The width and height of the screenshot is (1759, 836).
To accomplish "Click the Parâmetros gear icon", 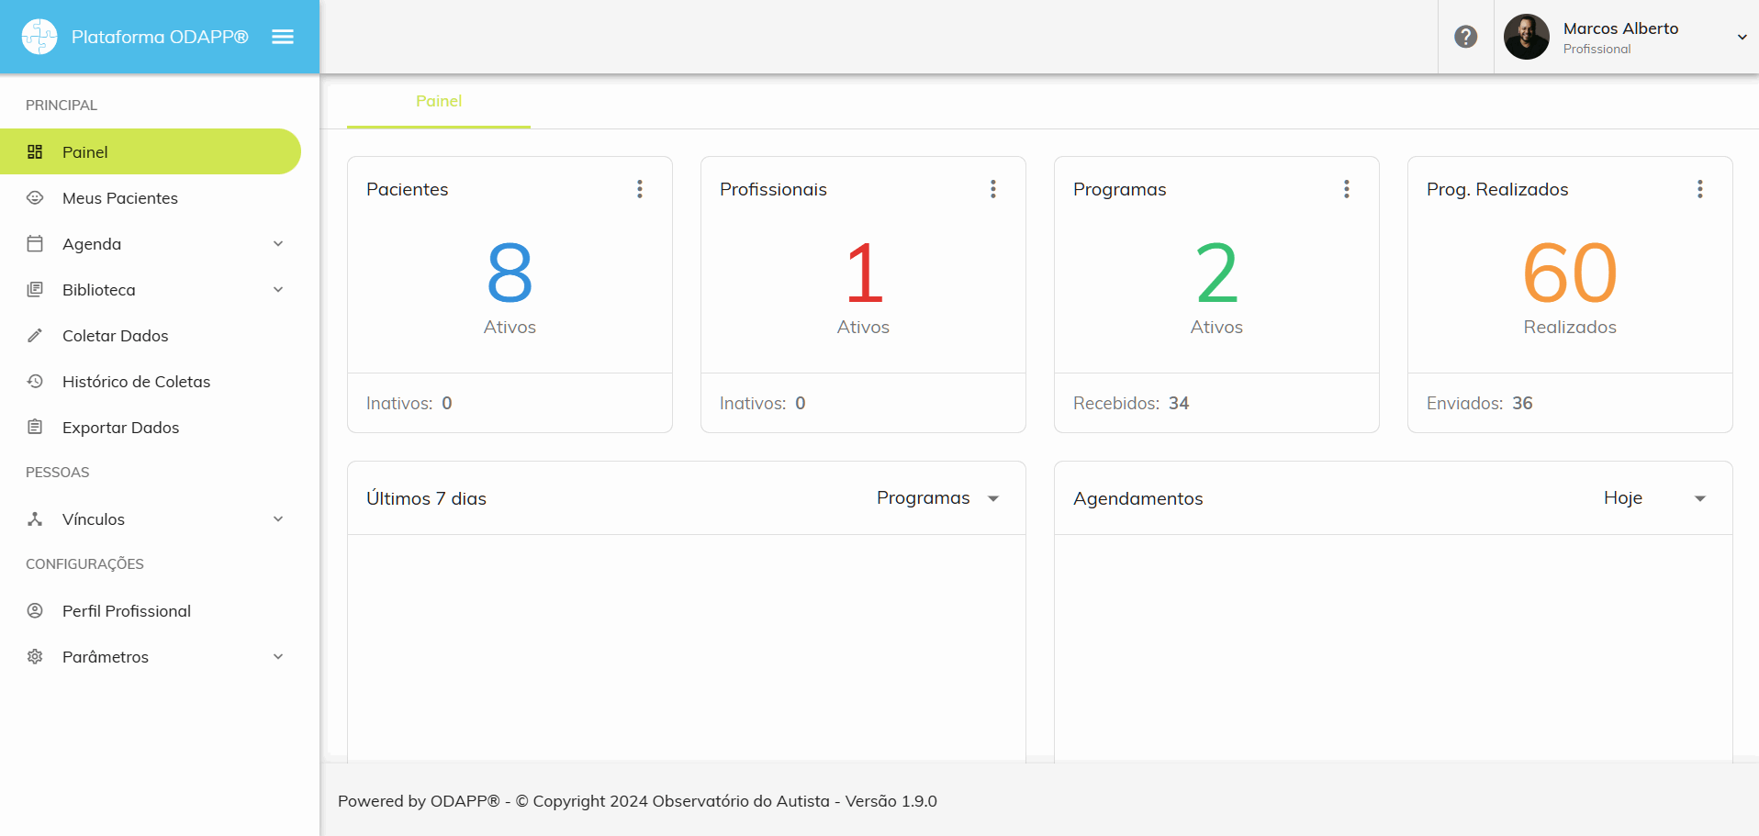I will [35, 656].
